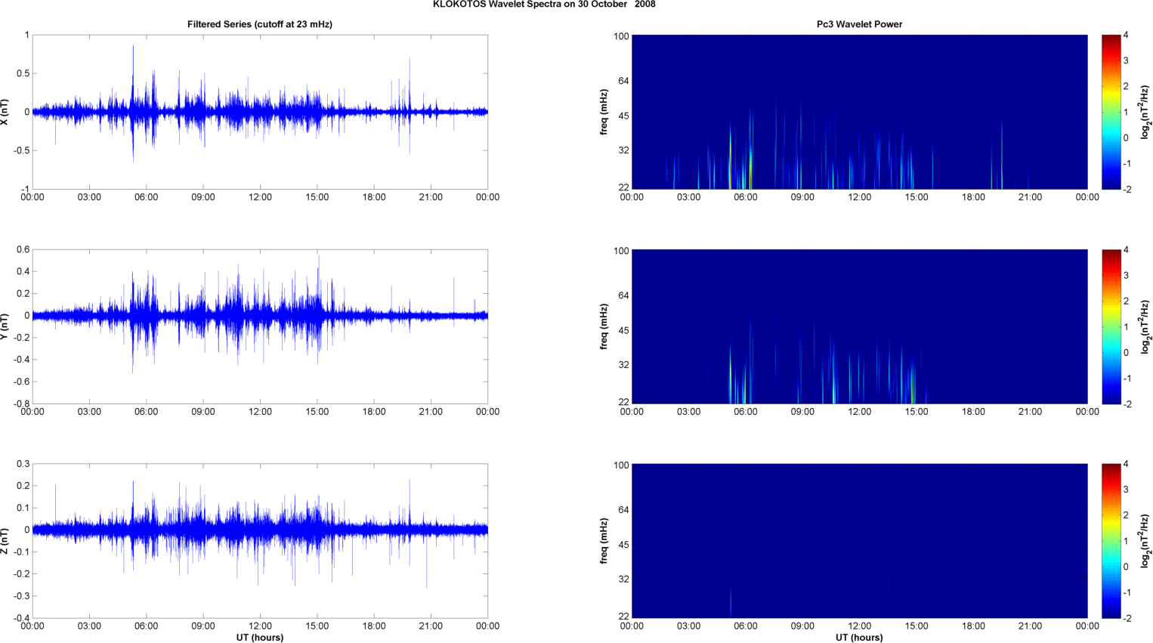
Task: Click the 100 frequency tick on middle spectrogram
Action: point(621,251)
